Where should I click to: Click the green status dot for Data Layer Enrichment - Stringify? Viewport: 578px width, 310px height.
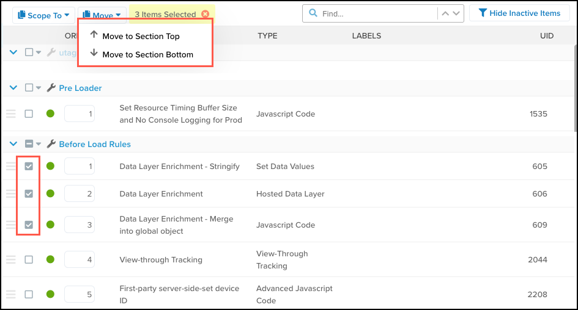tap(50, 166)
